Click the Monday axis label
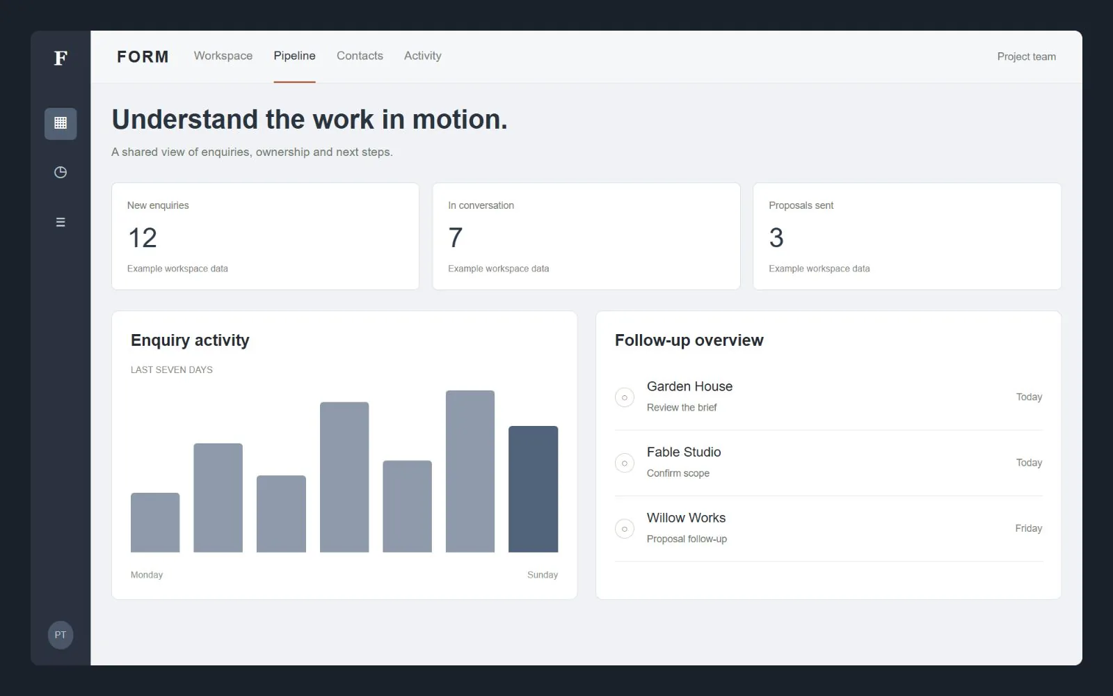Screen dimensions: 1113x696 [147, 575]
